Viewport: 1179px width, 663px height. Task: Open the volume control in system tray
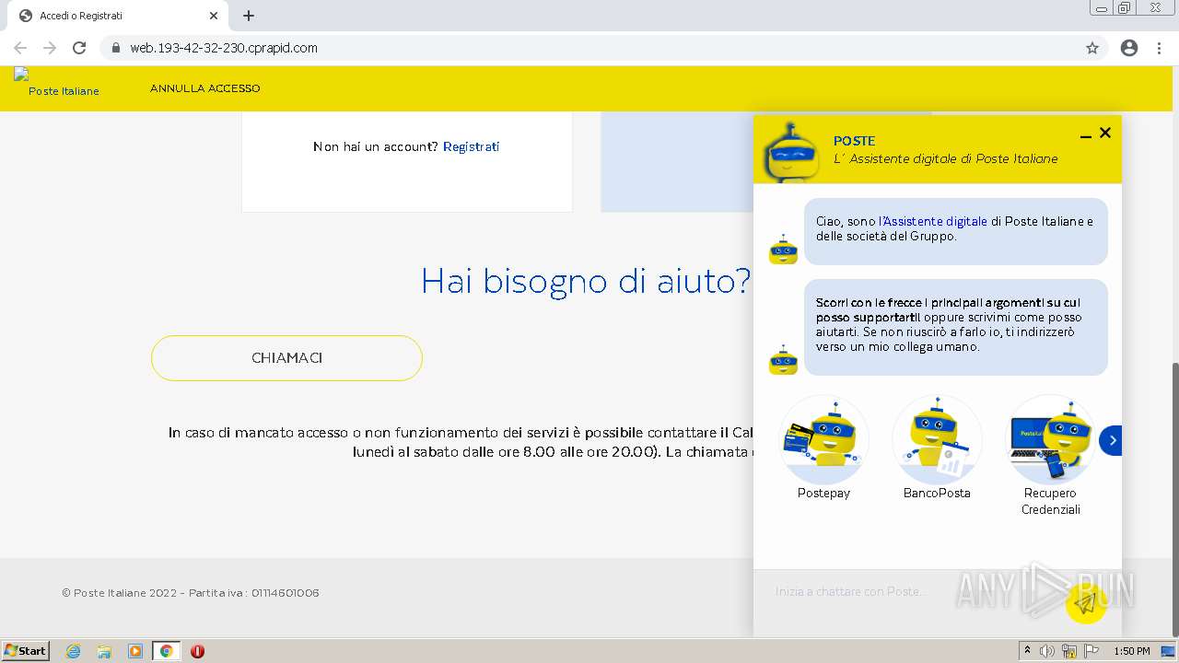pos(1047,651)
